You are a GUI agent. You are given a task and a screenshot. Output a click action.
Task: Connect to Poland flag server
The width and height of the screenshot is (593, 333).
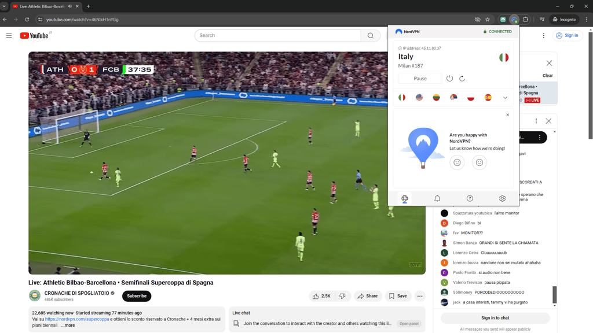470,97
